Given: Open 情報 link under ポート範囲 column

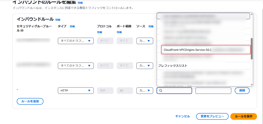Looking at the screenshot, I should (x=119, y=32).
